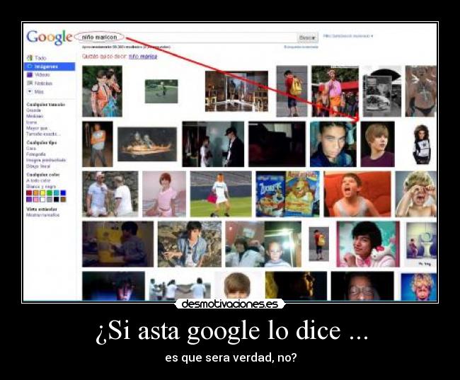Open the two men in white shirts thumbnail
The height and width of the screenshot is (380, 460).
click(110, 194)
